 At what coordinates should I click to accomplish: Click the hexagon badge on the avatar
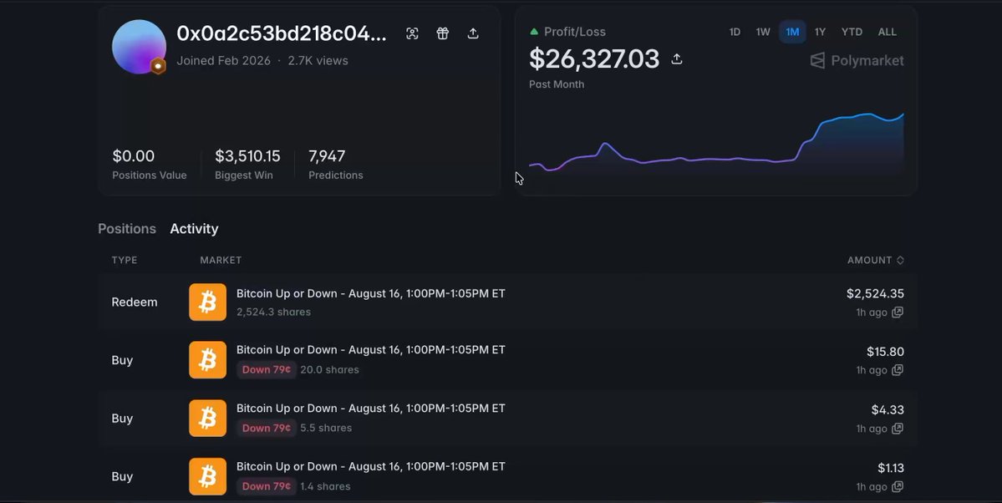(x=158, y=66)
